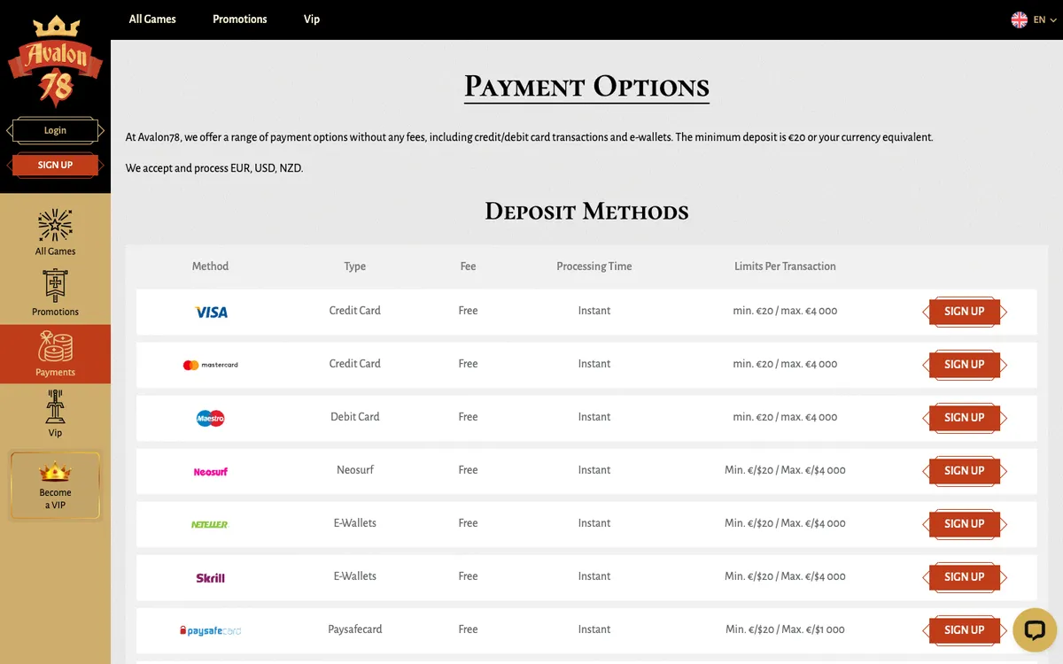This screenshot has height=664, width=1063.
Task: Expand the EN language dropdown
Action: pos(1045,19)
